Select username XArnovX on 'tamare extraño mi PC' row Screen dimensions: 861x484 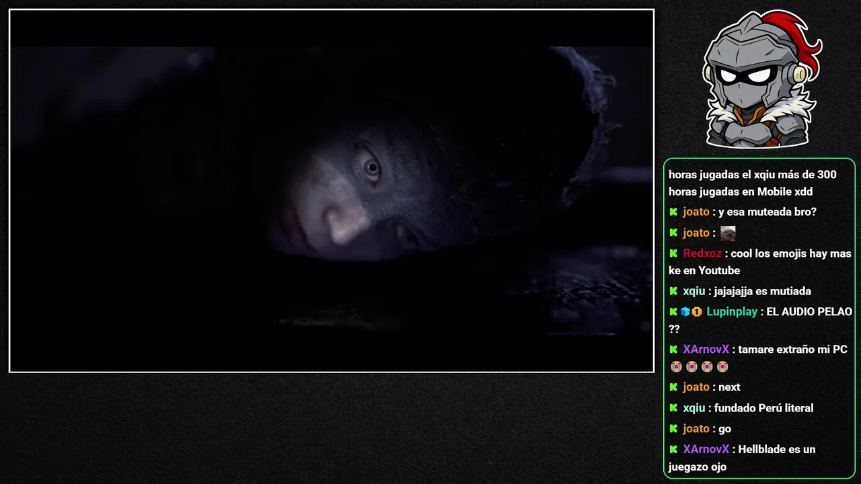pos(706,350)
